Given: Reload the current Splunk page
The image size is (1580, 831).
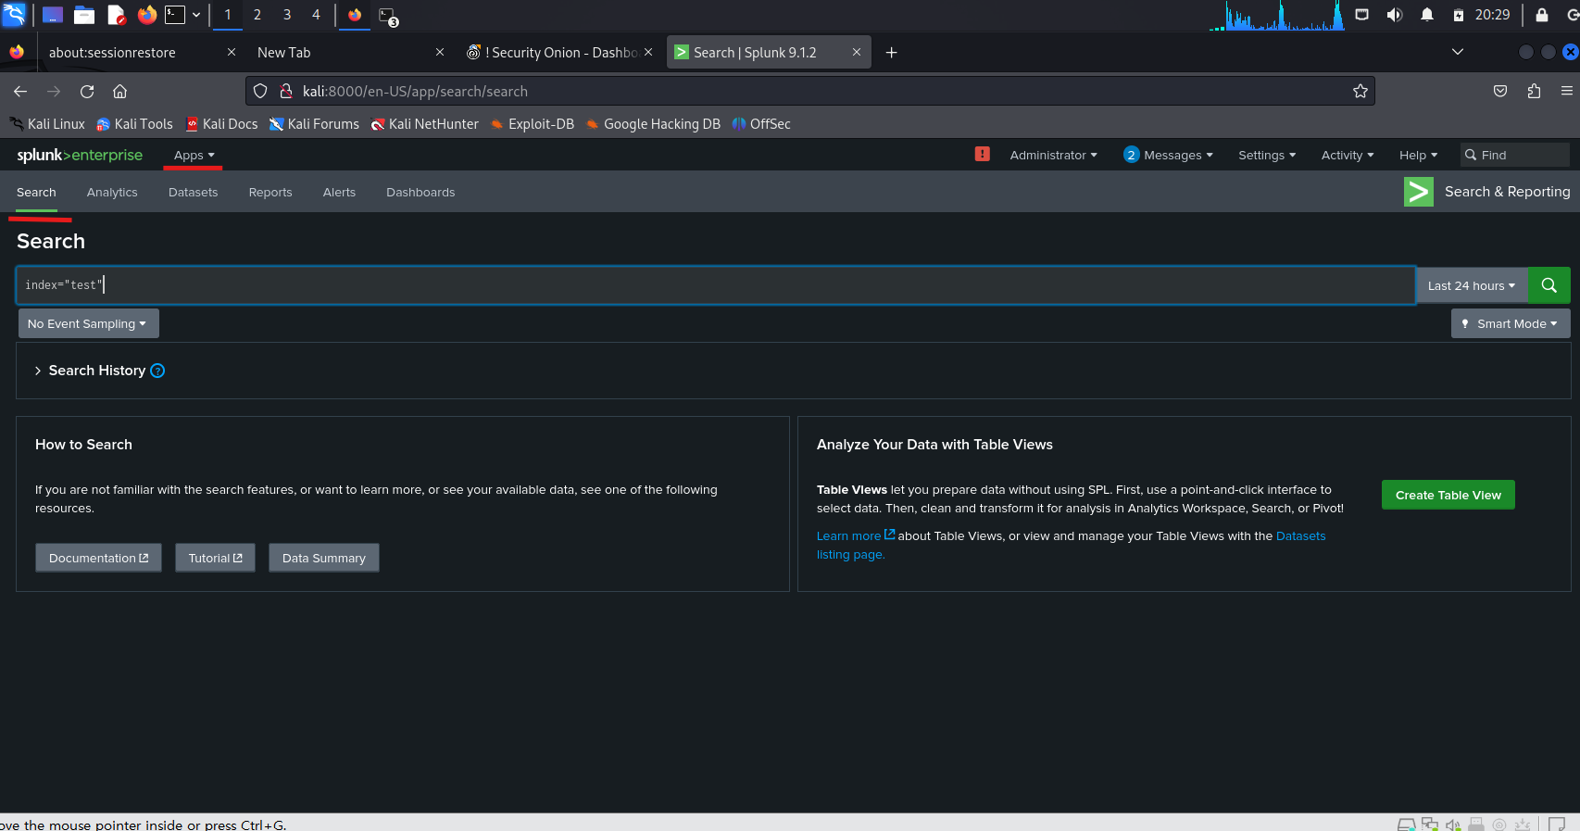Looking at the screenshot, I should (87, 91).
